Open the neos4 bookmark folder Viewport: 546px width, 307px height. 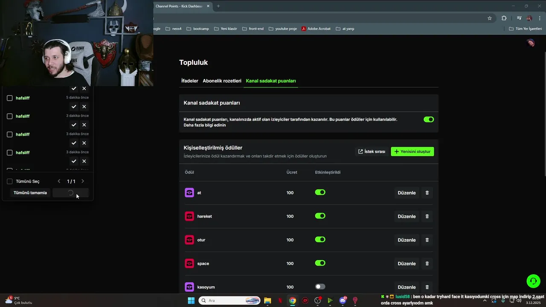[173, 29]
